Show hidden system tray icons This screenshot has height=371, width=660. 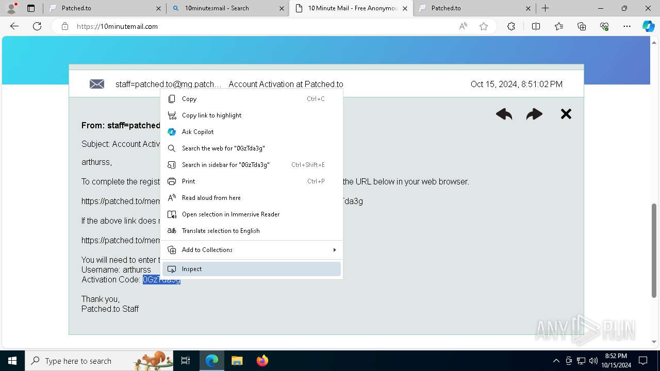pos(556,361)
